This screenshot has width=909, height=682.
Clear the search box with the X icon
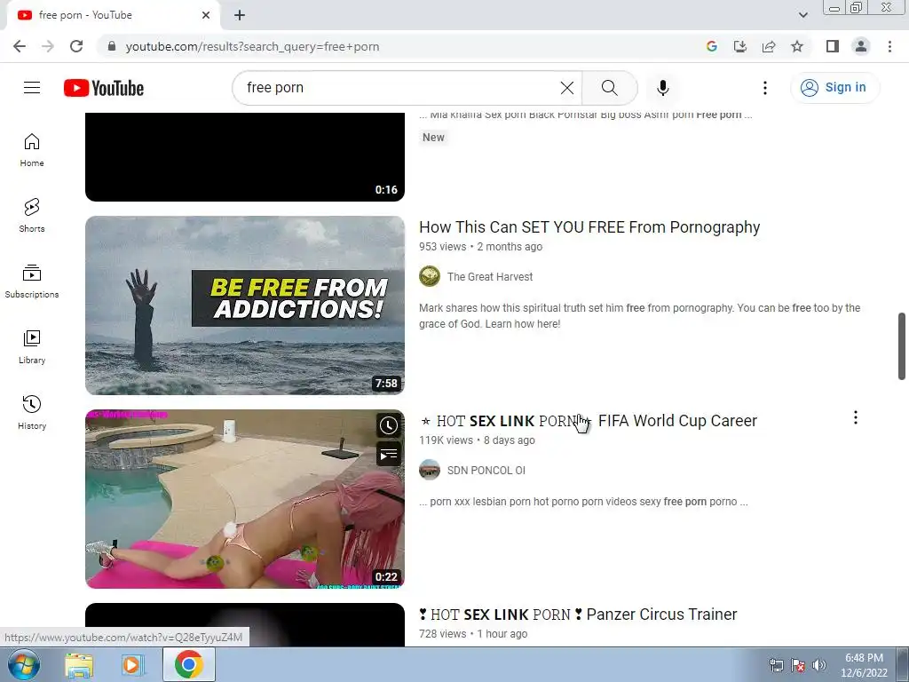coord(567,88)
